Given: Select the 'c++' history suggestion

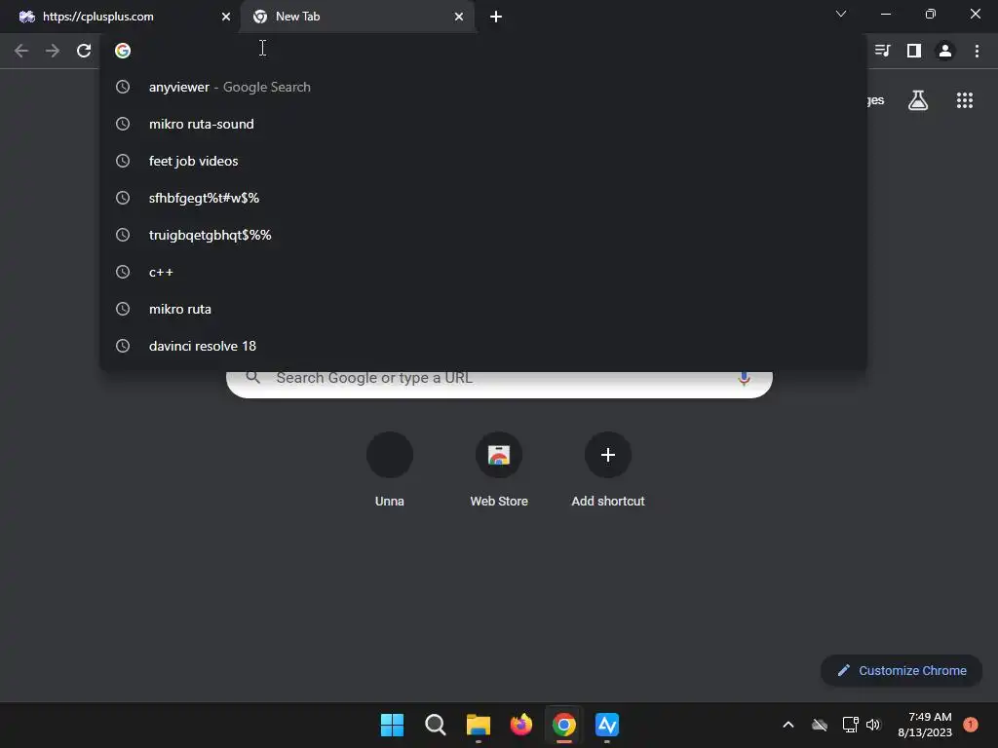Looking at the screenshot, I should pos(483,272).
